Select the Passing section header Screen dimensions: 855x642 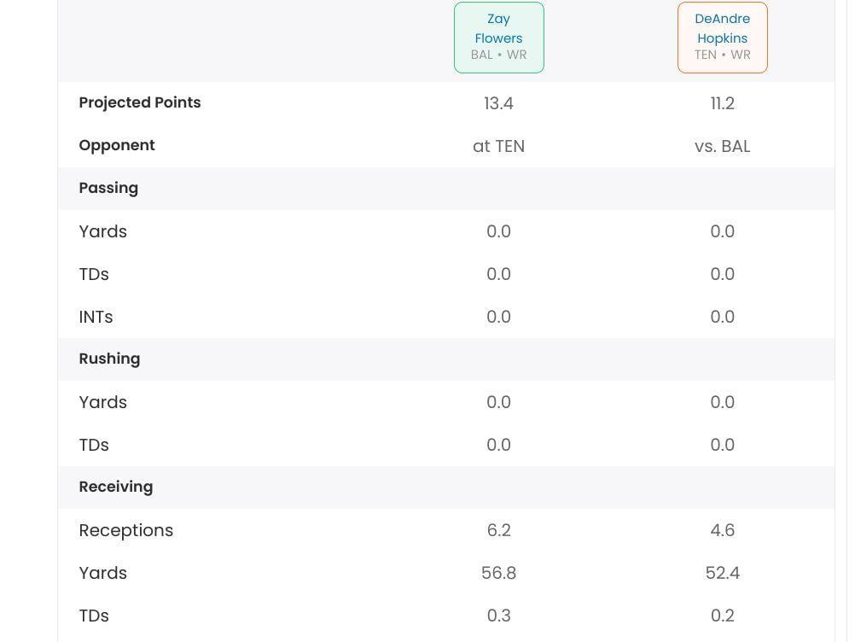pos(108,188)
